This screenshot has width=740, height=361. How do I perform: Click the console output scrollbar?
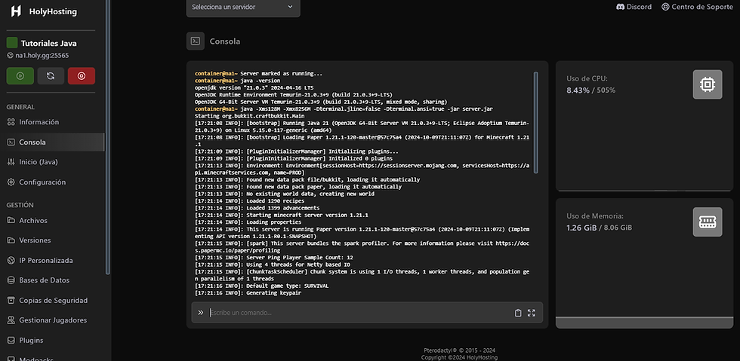(x=535, y=123)
